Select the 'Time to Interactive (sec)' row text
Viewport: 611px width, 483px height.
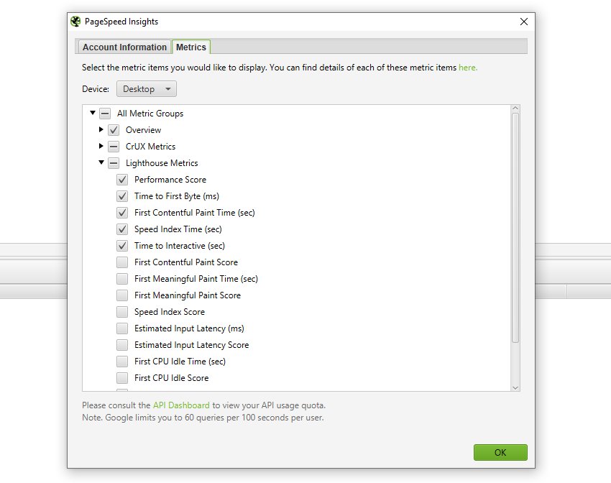pyautogui.click(x=180, y=246)
